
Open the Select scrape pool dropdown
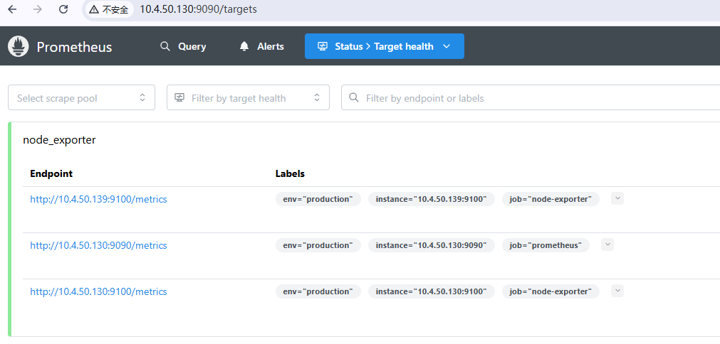click(x=82, y=97)
